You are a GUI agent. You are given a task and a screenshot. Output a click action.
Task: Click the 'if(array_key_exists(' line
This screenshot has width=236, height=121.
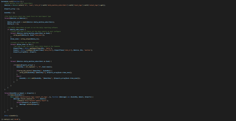(34, 71)
